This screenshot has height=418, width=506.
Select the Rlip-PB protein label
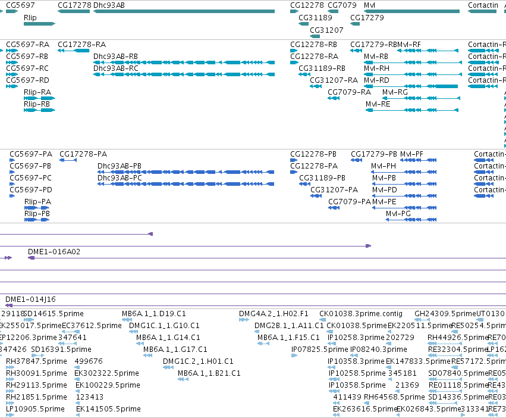pos(37,214)
